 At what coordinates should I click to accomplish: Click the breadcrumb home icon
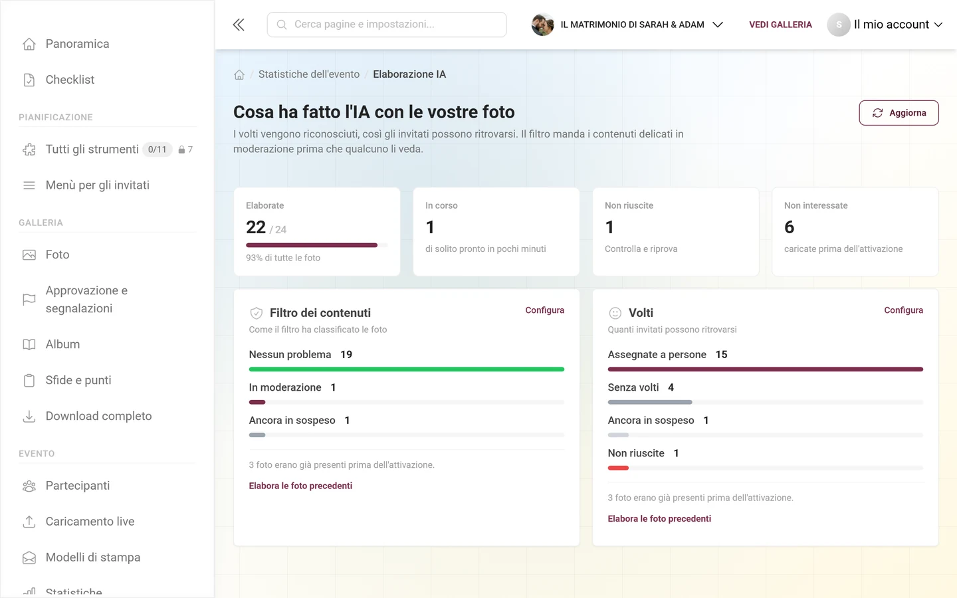point(239,74)
